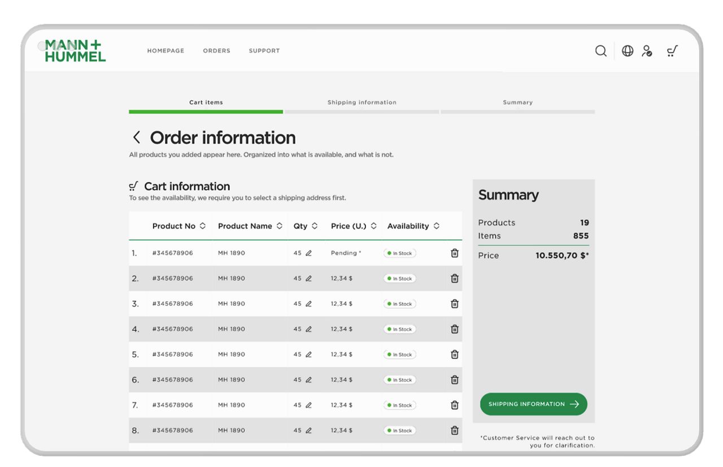
Task: Delete row 4 with trash icon
Action: click(x=455, y=329)
